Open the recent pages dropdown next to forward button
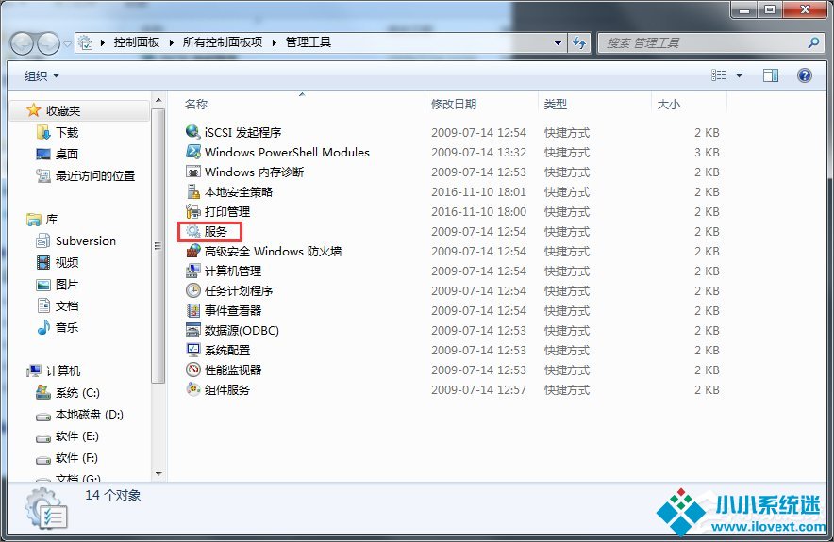This screenshot has height=542, width=834. click(x=67, y=44)
